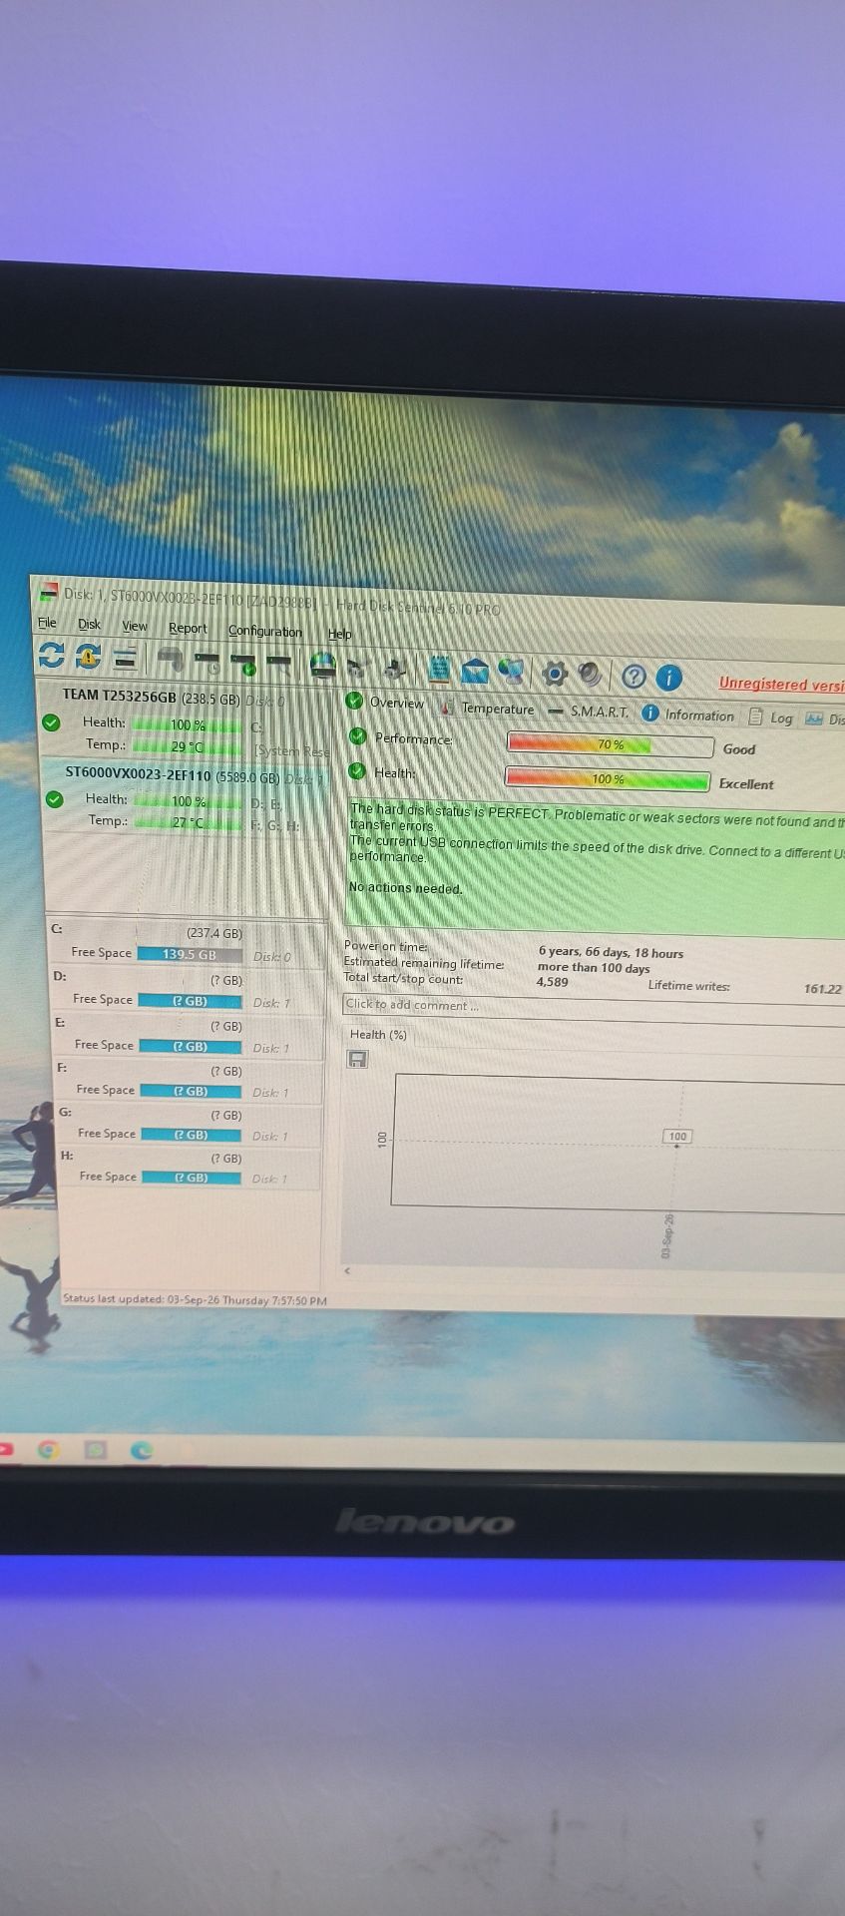This screenshot has width=845, height=1916.
Task: Click the grey disk toolbar icon after the list icon
Action: point(171,660)
